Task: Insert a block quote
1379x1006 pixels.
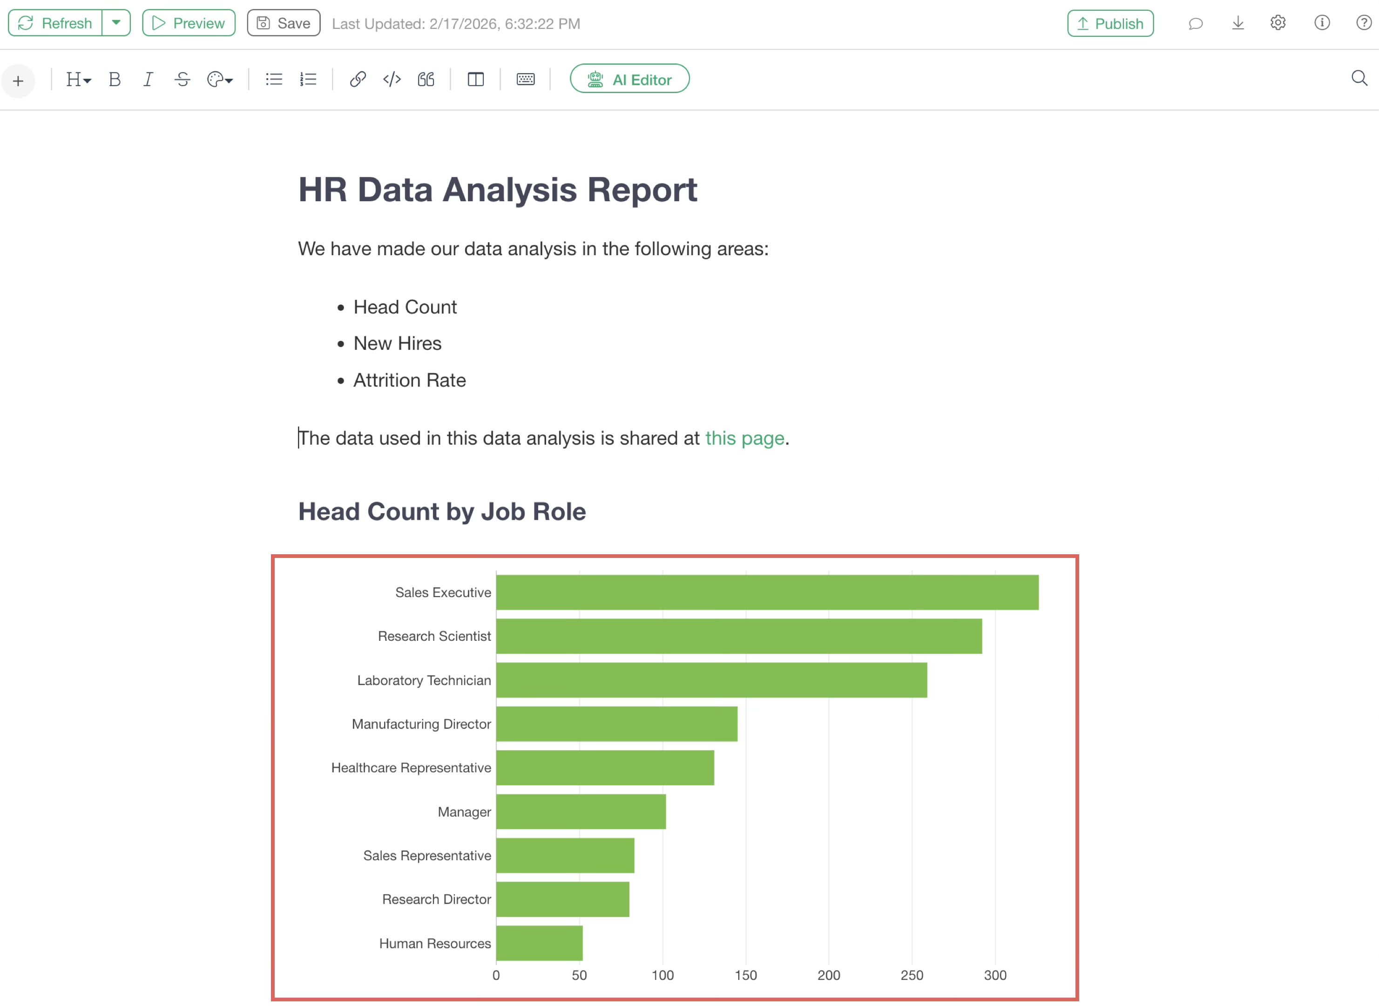Action: [426, 80]
